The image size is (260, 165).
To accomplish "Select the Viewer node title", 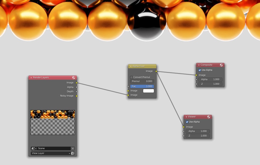I will 192,117.
